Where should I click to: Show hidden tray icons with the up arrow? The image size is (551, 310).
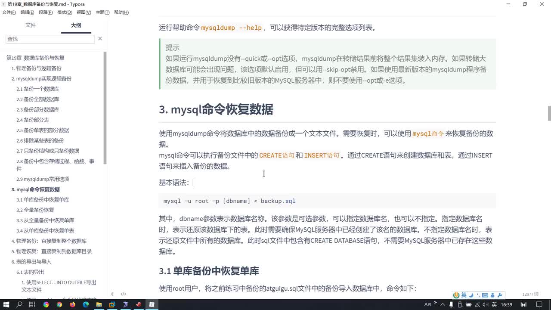442,304
